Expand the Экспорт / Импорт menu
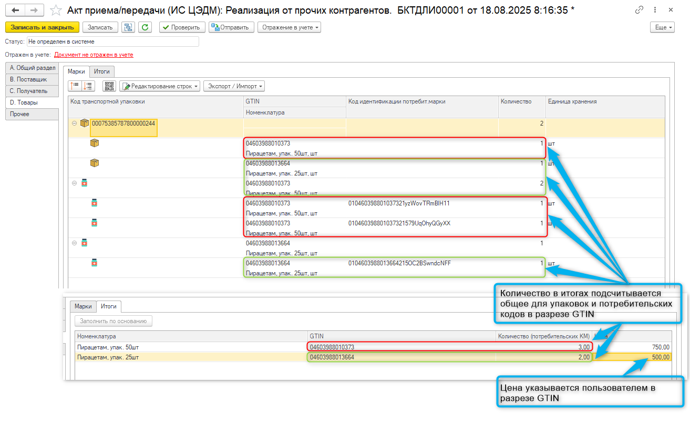Screen dimensions: 690x424 [x=234, y=86]
